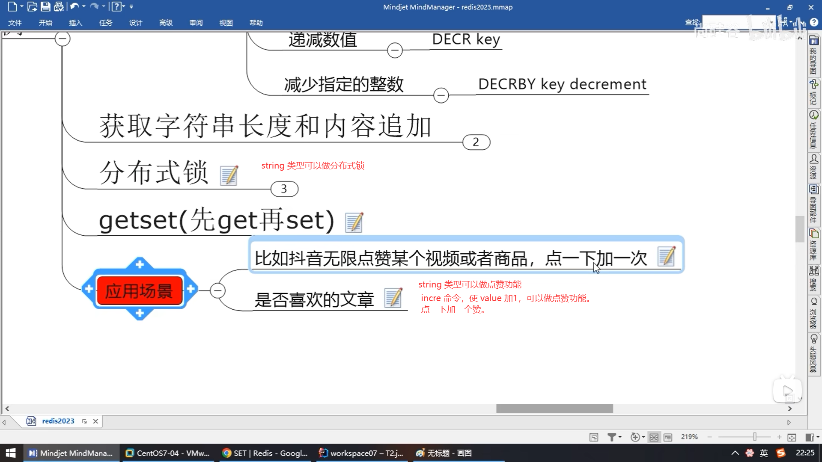Screen dimensions: 822x462
Task: Click the Save icon in the quick toolbar
Action: pyautogui.click(x=45, y=6)
